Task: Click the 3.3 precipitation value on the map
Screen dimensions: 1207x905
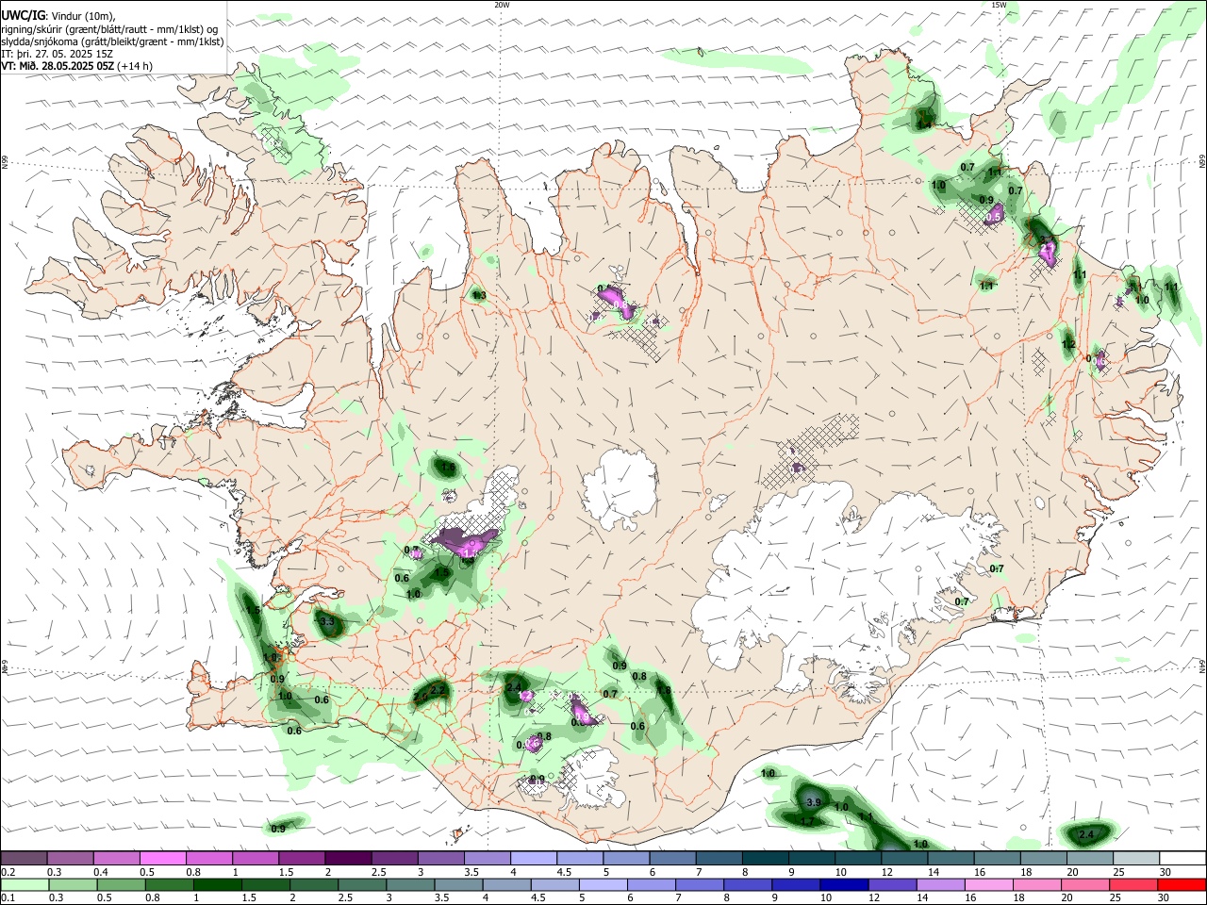Action: click(x=328, y=622)
